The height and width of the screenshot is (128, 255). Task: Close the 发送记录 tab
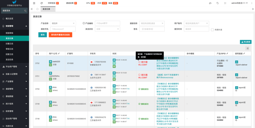(53, 9)
